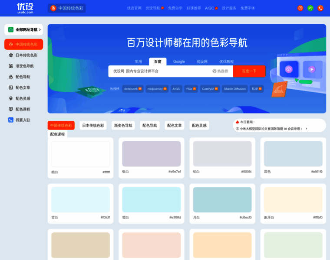Screen dimensions: 330x260
Task: Click the flower icon beside 日本传统色彩
Action: 11,55
